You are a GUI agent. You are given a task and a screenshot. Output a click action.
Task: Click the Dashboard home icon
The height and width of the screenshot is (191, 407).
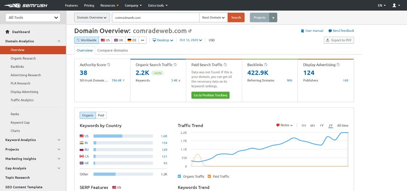(x=7, y=32)
